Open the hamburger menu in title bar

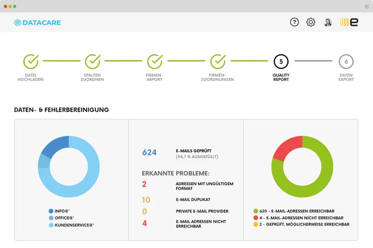[x=366, y=7]
